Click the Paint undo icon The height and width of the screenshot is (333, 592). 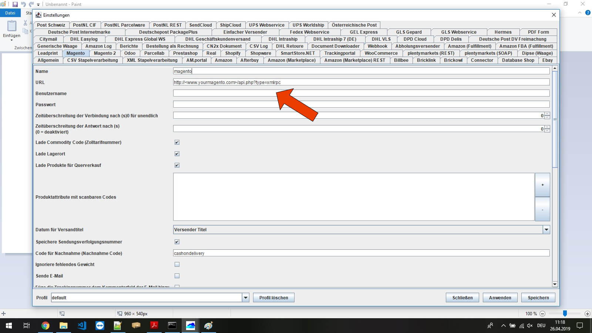click(x=23, y=4)
